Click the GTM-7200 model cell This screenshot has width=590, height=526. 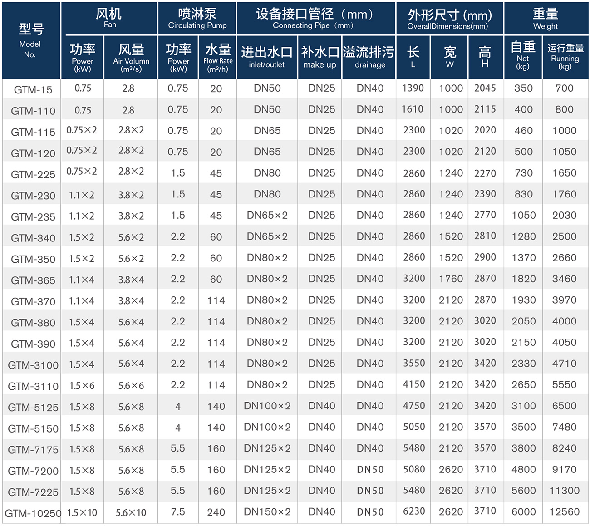[x=33, y=471]
